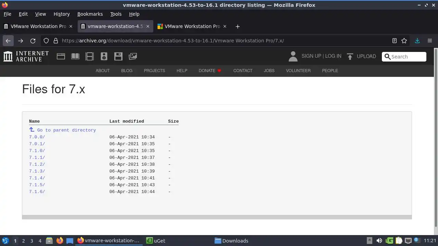Screen dimensions: 438x246
Task: Open the PROJECTS link
Action: click(154, 71)
